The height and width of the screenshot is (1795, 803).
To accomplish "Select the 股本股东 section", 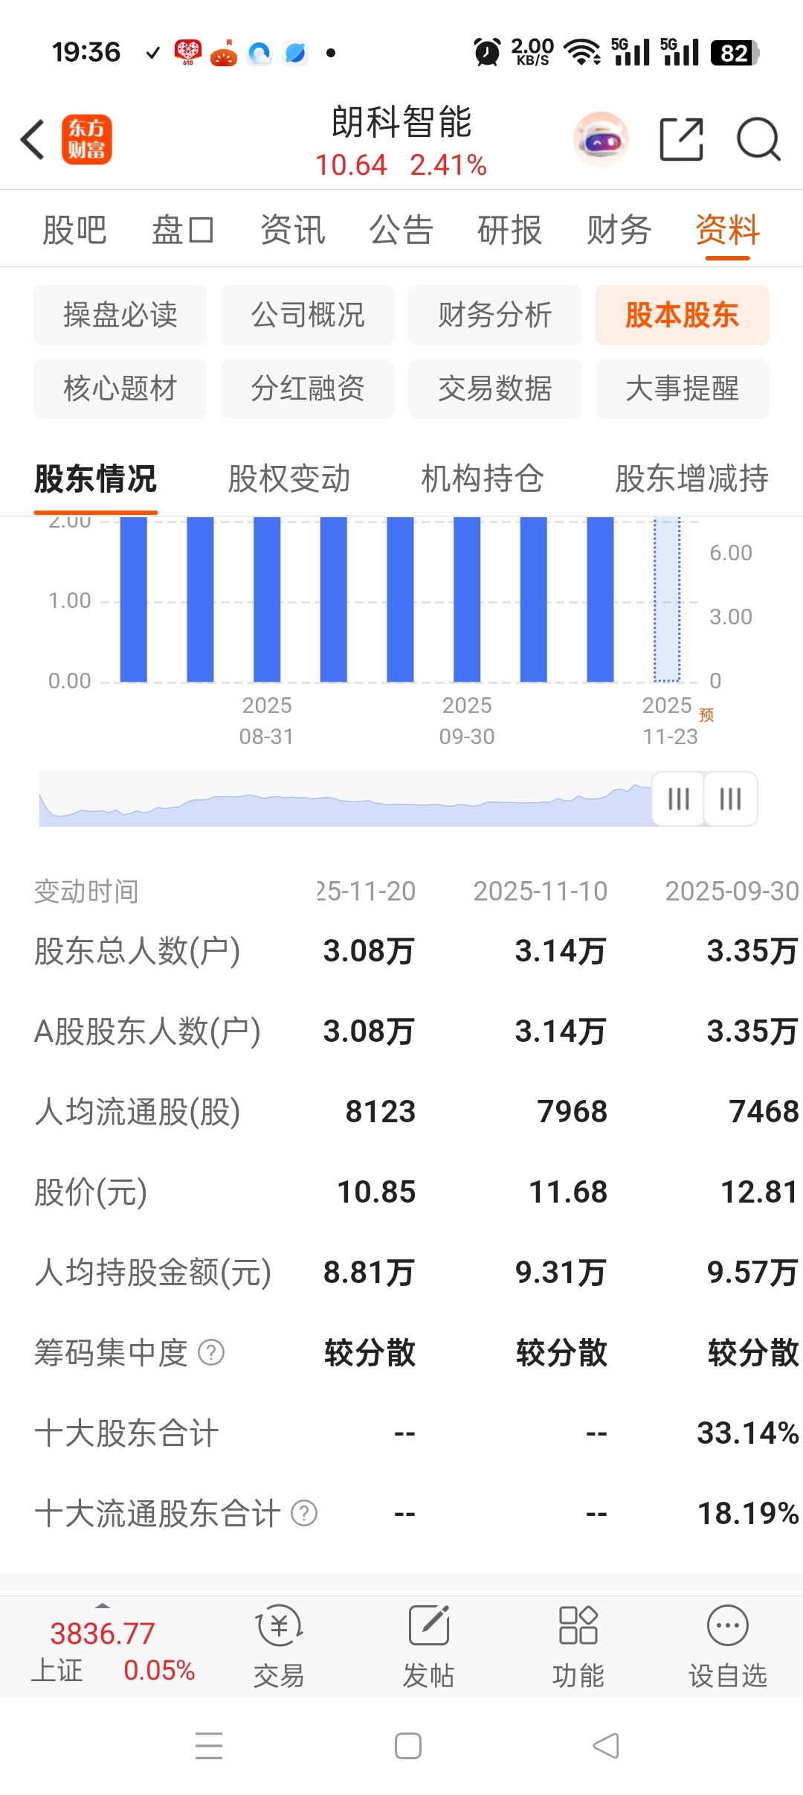I will point(683,315).
